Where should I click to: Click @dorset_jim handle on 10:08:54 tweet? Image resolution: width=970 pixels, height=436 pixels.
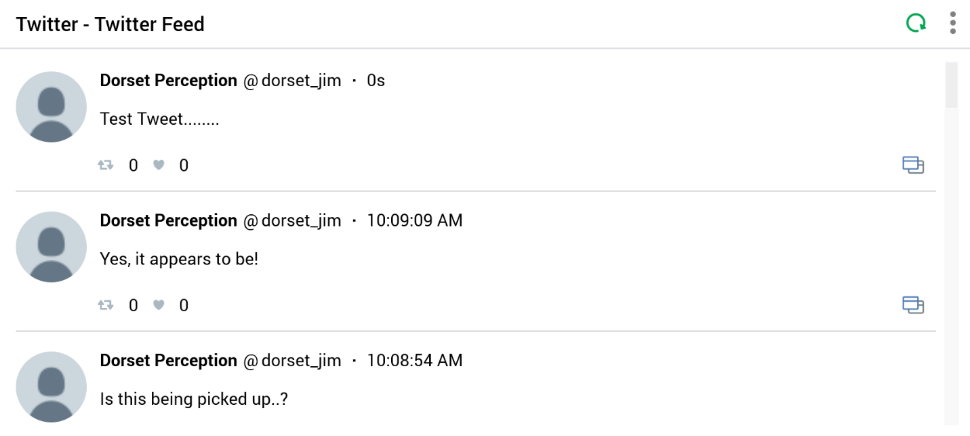pos(292,361)
